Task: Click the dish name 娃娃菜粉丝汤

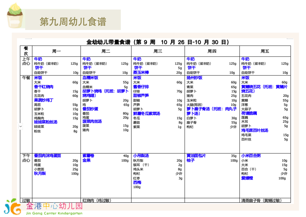Action: point(46,122)
